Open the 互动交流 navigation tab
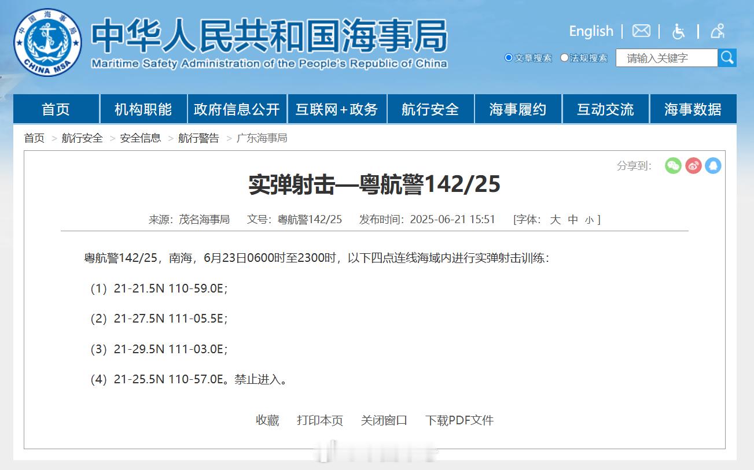This screenshot has width=754, height=470. tap(605, 109)
